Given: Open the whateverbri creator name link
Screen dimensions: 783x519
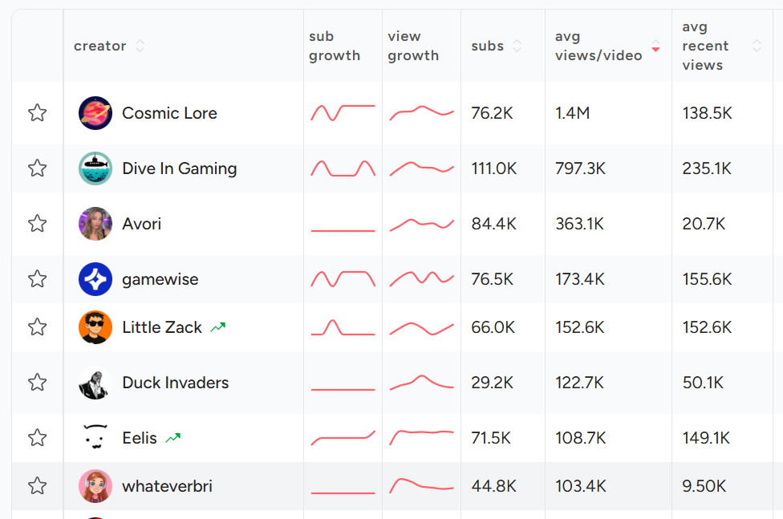Looking at the screenshot, I should click(x=167, y=486).
